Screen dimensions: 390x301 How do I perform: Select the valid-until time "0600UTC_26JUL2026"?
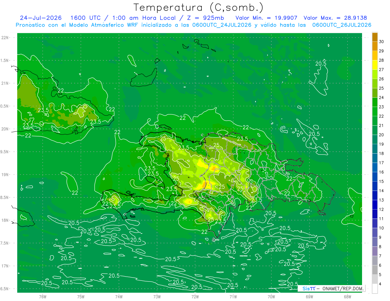[x=342, y=25]
